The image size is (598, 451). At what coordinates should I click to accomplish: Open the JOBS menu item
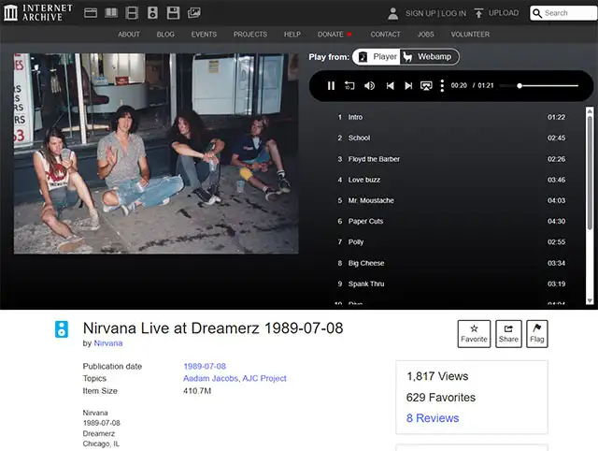(x=426, y=35)
